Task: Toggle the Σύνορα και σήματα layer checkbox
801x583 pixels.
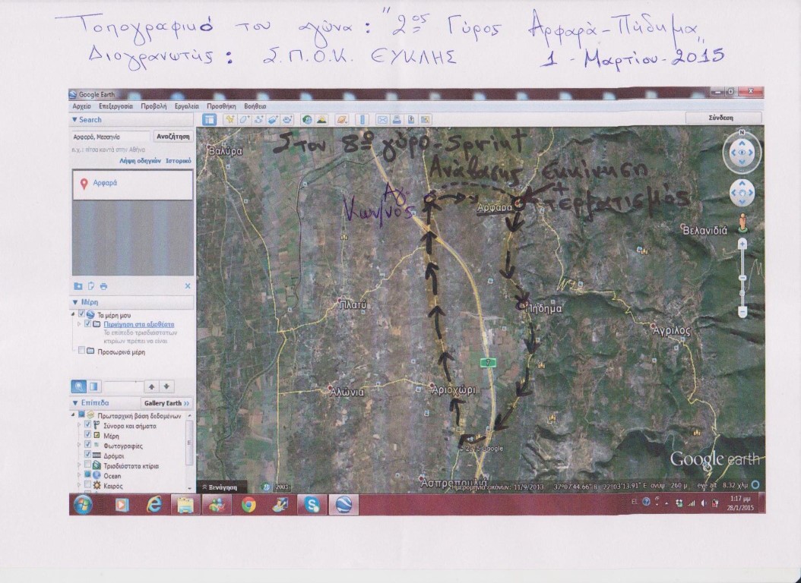Action: click(87, 424)
